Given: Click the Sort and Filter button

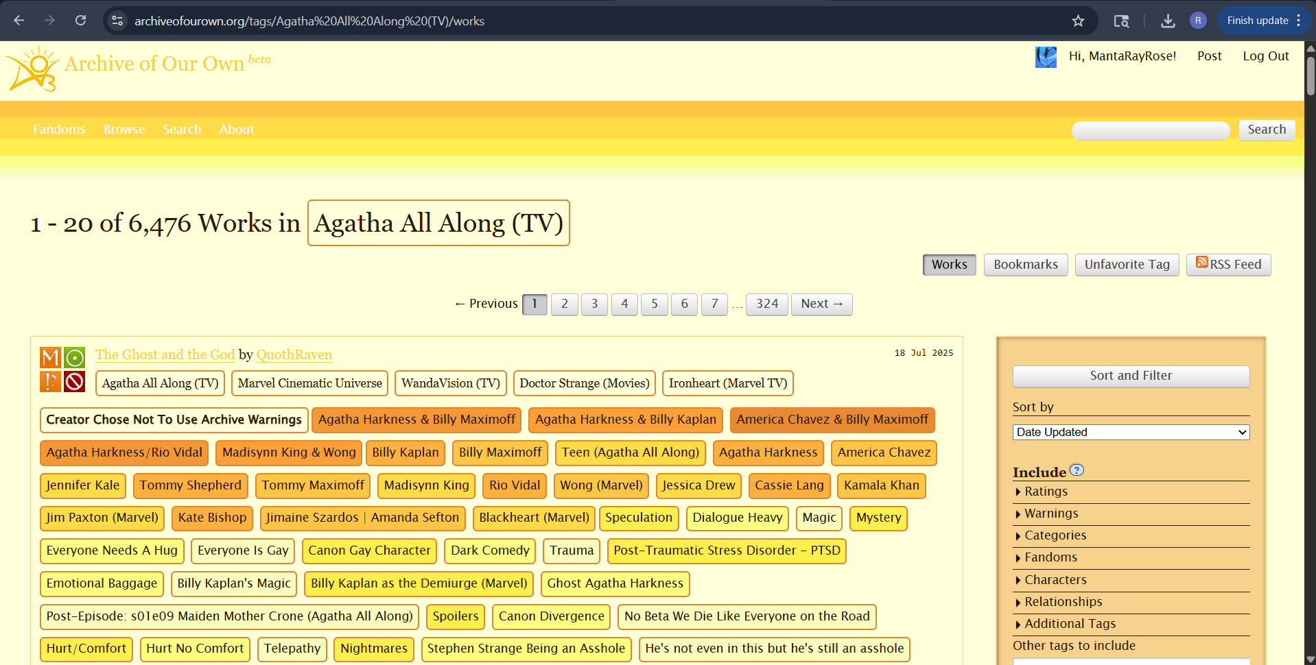Looking at the screenshot, I should pyautogui.click(x=1131, y=376).
